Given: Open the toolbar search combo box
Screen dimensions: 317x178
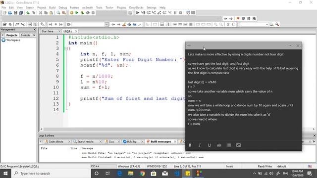Looking at the screenshot, I should coord(254,24).
